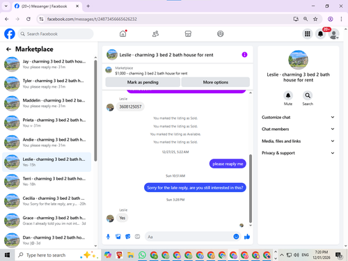Select the active Leslie conversation row
The image size is (348, 261).
pos(47,162)
